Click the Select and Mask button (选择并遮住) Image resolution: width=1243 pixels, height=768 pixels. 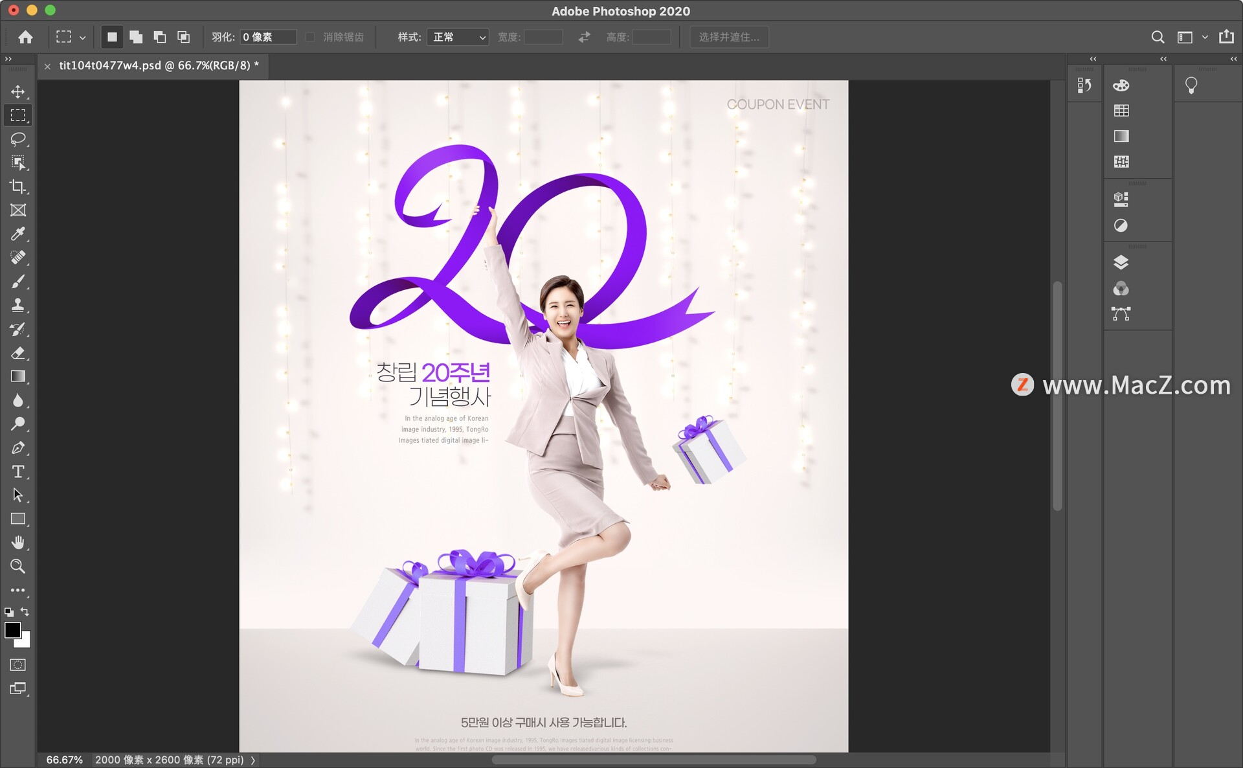(x=729, y=38)
